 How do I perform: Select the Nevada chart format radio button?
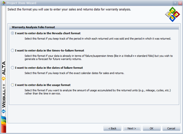point(12,33)
